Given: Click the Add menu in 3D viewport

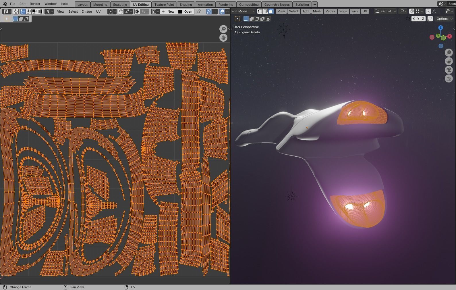Looking at the screenshot, I should point(306,11).
